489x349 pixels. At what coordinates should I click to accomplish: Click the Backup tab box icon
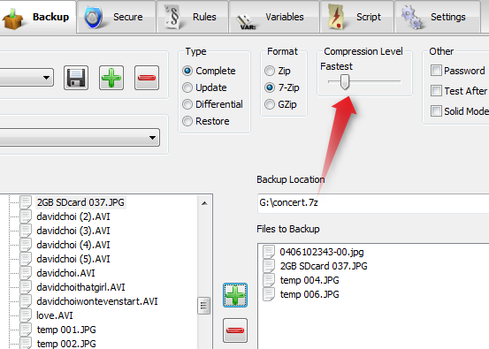tap(12, 19)
